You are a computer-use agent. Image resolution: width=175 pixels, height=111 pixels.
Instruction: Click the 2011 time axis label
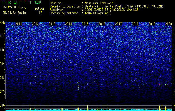pos(19,24)
